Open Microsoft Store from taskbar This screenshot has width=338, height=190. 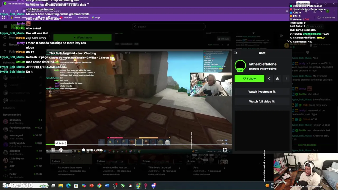tap(76, 186)
